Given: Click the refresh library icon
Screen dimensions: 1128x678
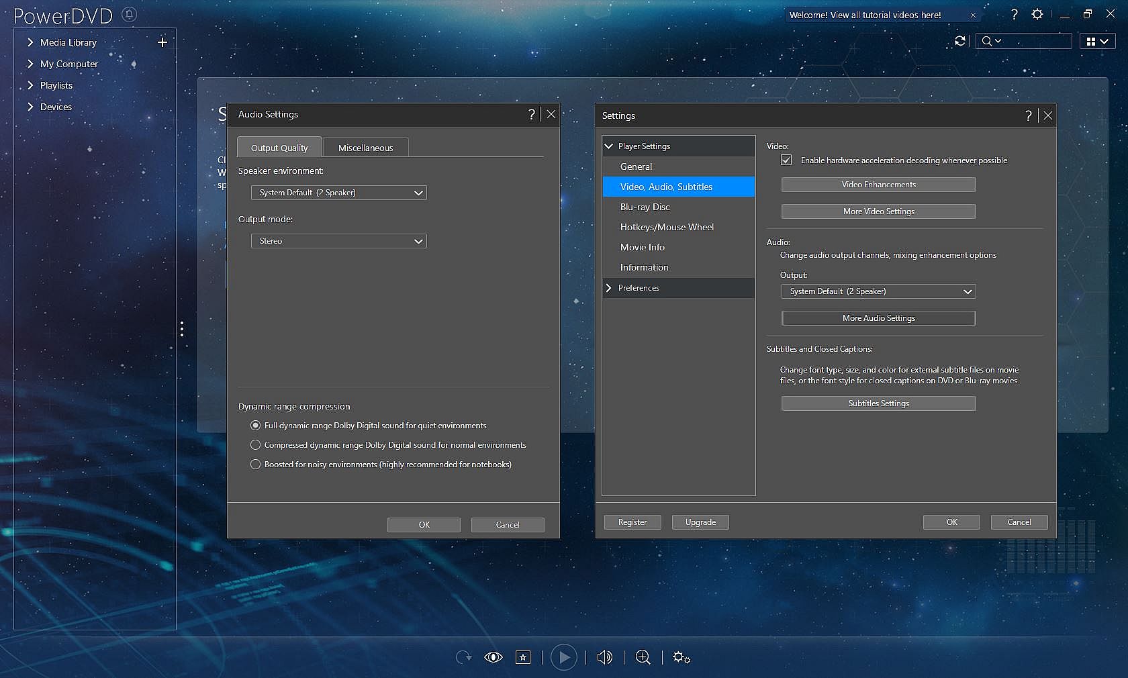Looking at the screenshot, I should [960, 41].
